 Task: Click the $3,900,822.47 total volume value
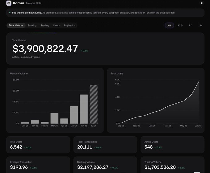point(45,49)
